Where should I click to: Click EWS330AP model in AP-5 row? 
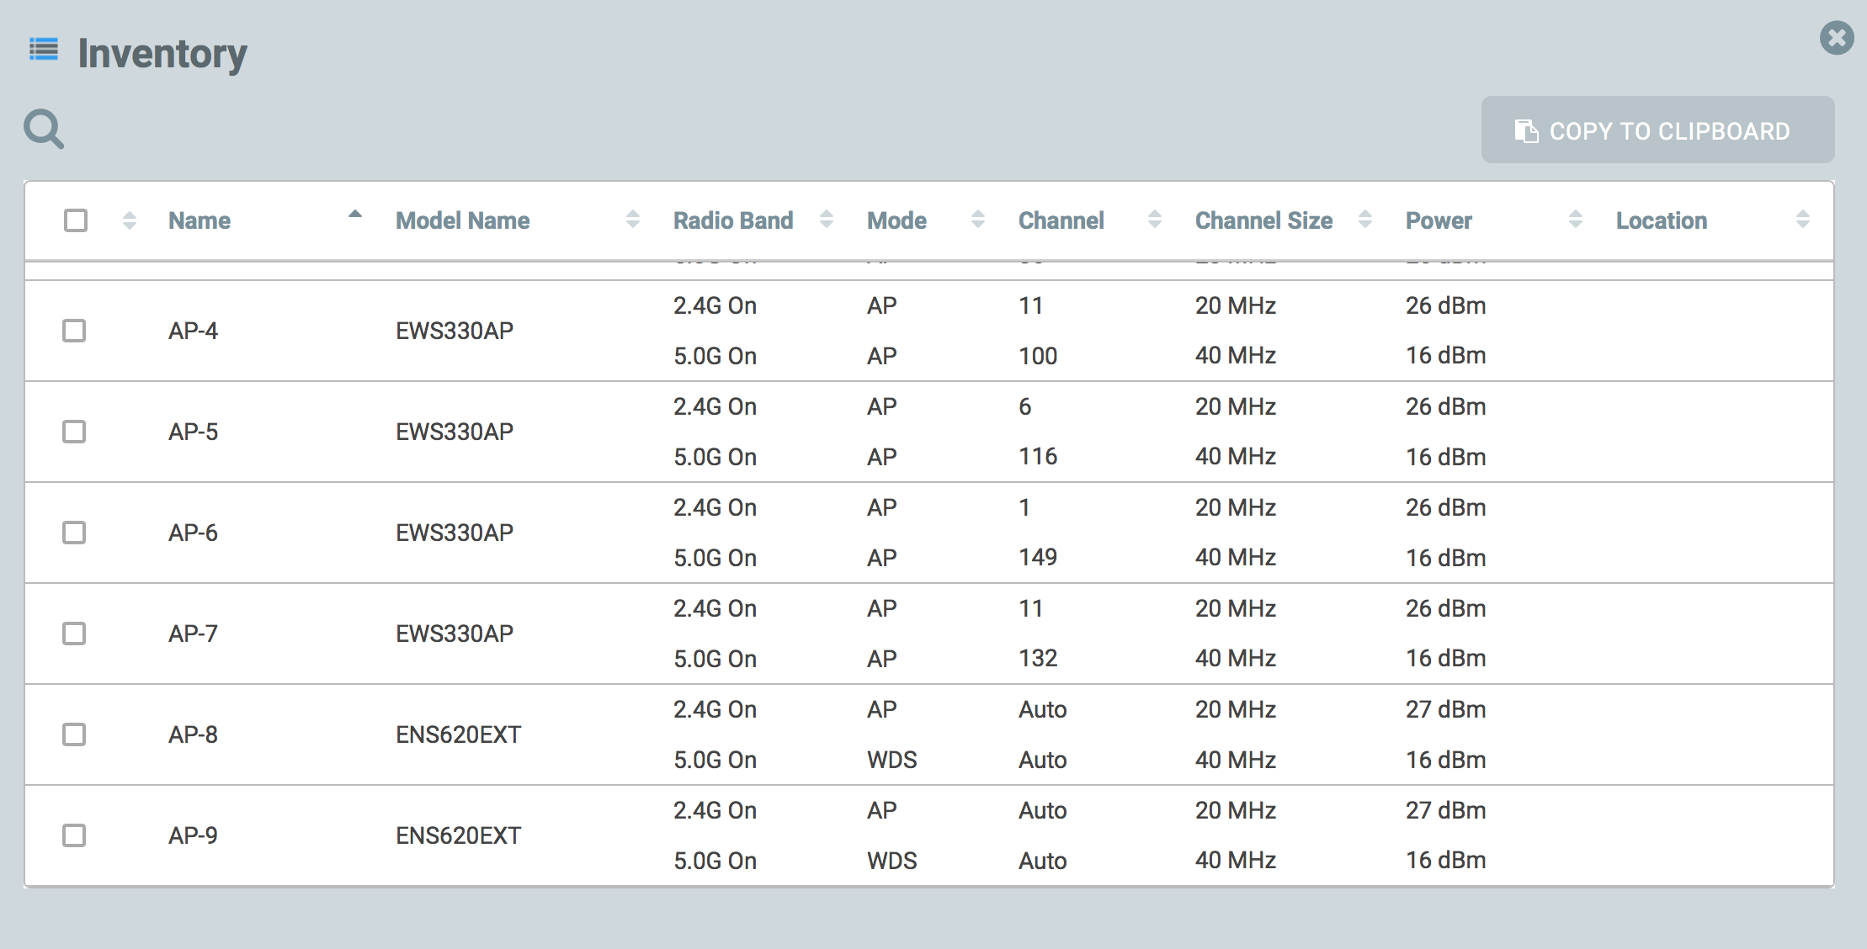(x=455, y=432)
